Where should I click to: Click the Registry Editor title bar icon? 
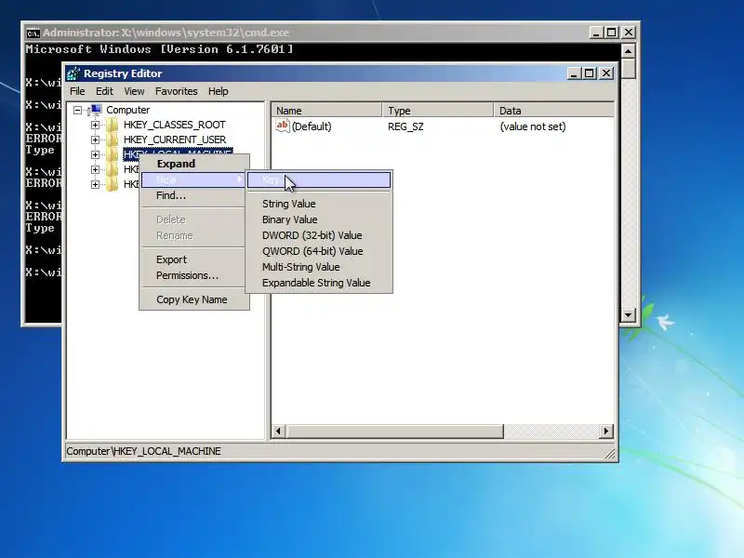[x=73, y=73]
